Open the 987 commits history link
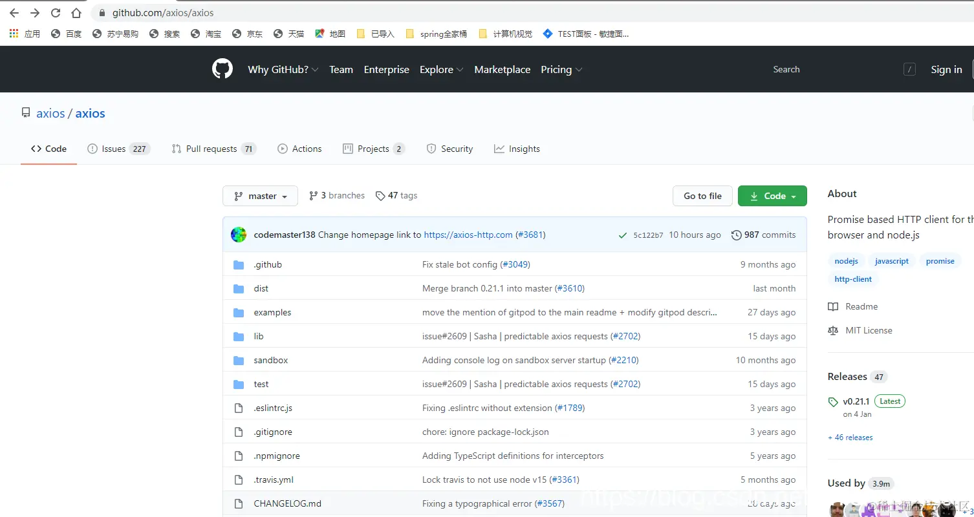The image size is (974, 517). (x=763, y=235)
